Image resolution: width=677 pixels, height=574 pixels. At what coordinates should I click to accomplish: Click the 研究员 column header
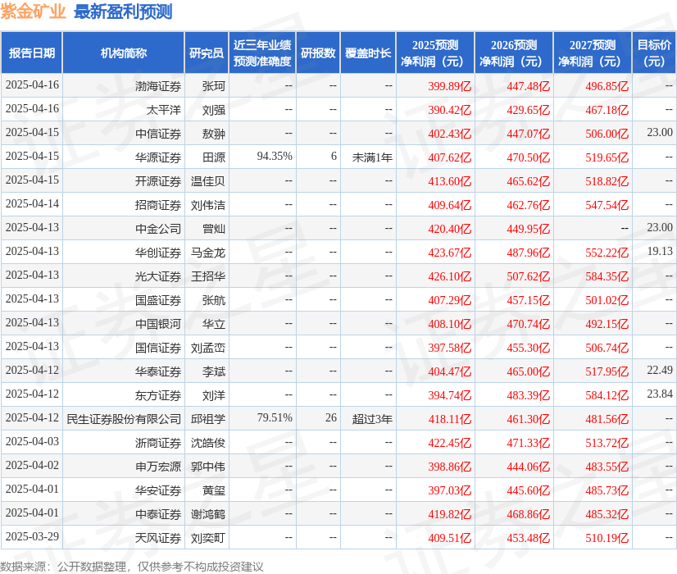coord(207,53)
